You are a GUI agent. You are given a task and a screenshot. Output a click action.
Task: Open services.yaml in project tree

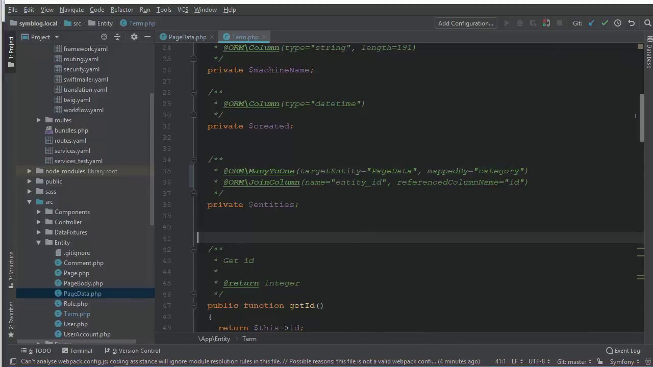(72, 150)
